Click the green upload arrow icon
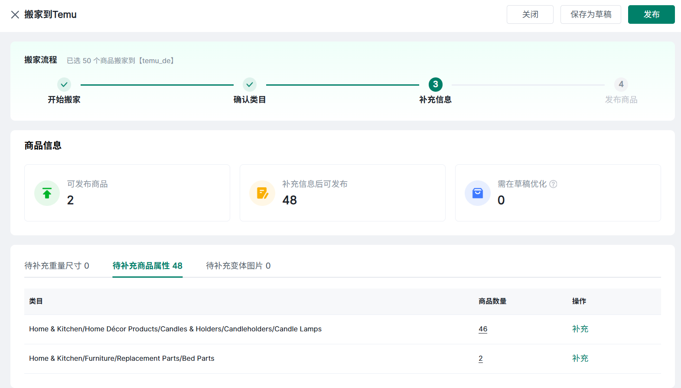The image size is (681, 388). pos(47,193)
